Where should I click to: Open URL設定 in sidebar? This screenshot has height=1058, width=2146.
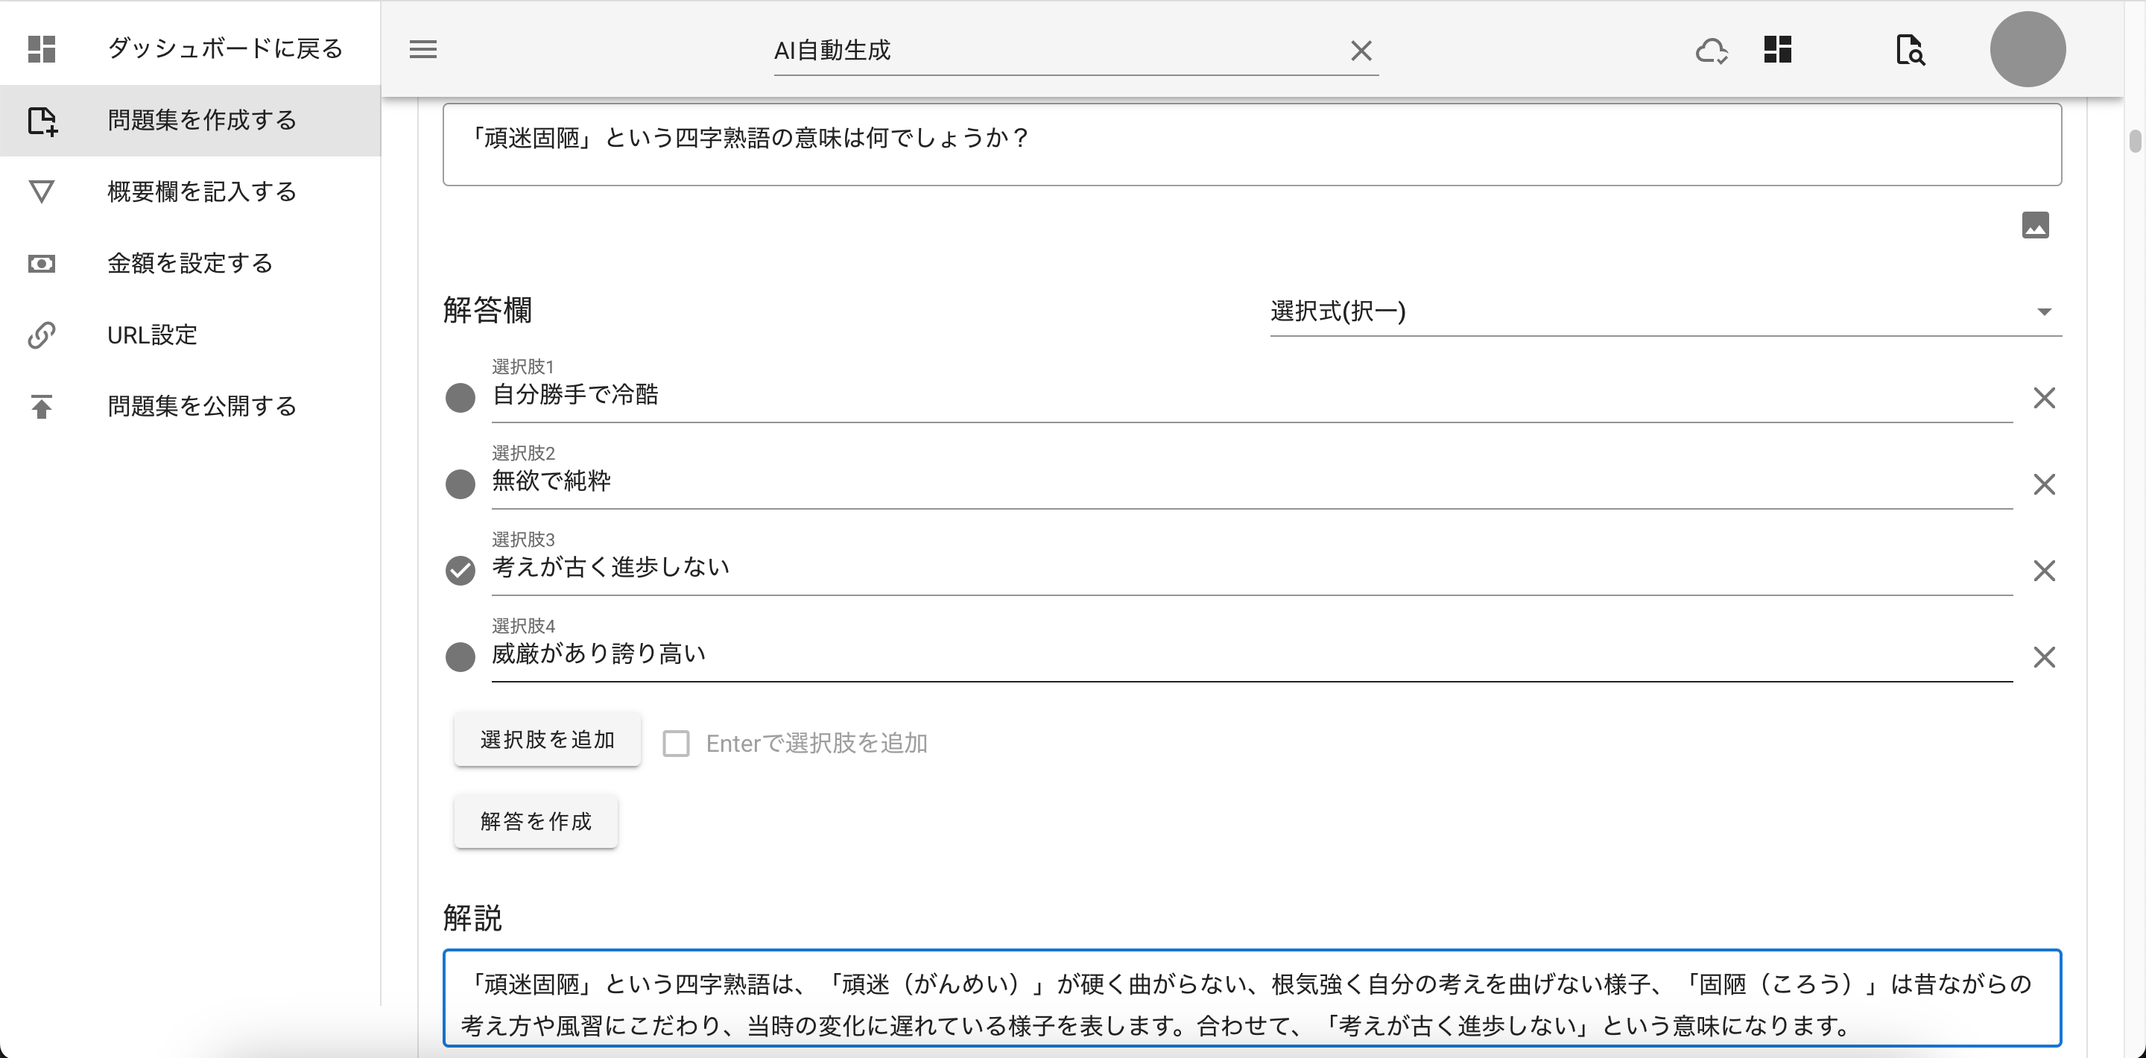151,335
